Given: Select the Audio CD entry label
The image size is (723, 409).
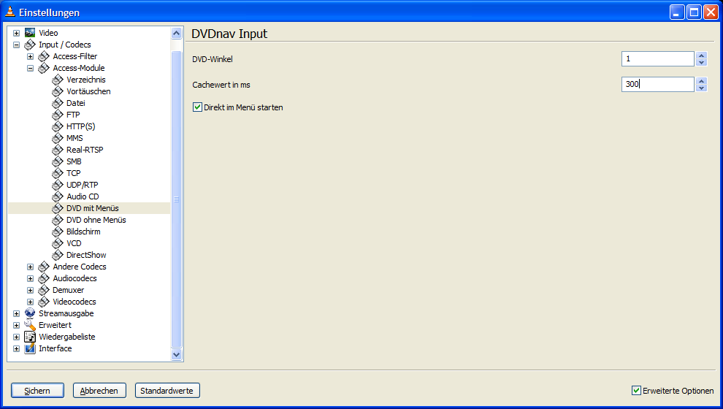Looking at the screenshot, I should [x=83, y=196].
